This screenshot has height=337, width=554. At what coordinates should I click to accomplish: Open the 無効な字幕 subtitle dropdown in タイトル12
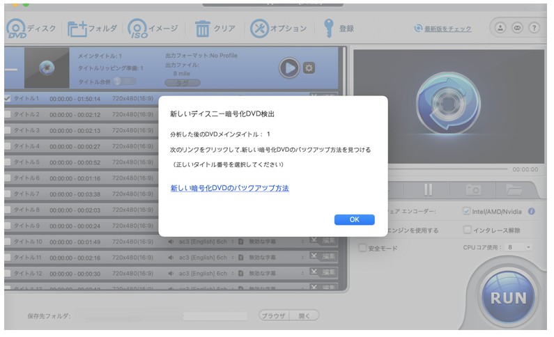(x=303, y=274)
